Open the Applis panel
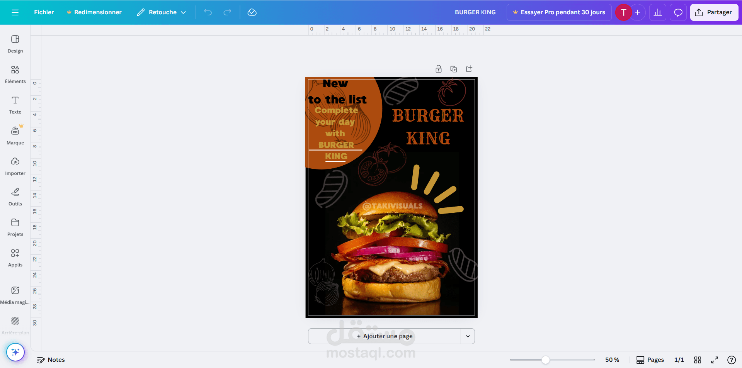Screen dimensions: 742x368 pyautogui.click(x=15, y=258)
